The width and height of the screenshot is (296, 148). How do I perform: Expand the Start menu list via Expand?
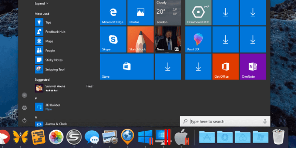tap(41, 3)
